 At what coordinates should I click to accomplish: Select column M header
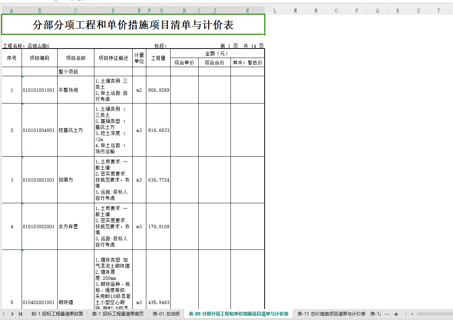[295, 11]
